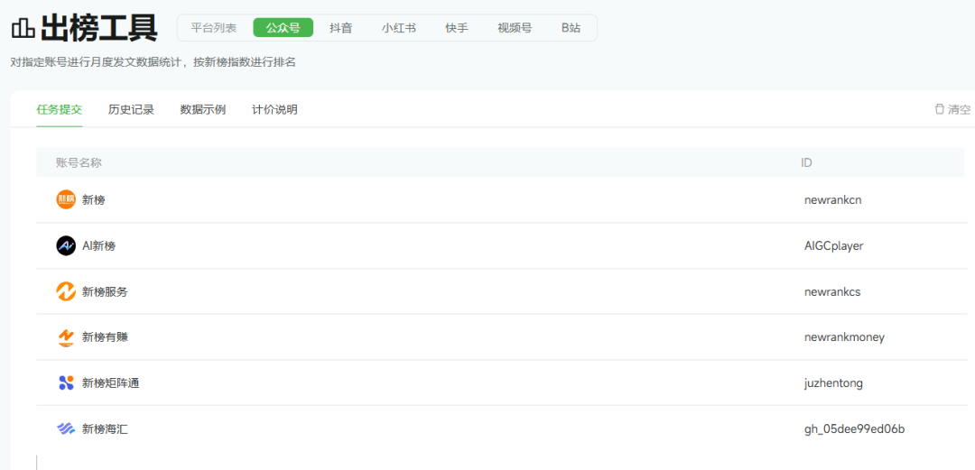This screenshot has width=975, height=470.
Task: Click the 新榜 orange account logo
Action: pyautogui.click(x=66, y=199)
